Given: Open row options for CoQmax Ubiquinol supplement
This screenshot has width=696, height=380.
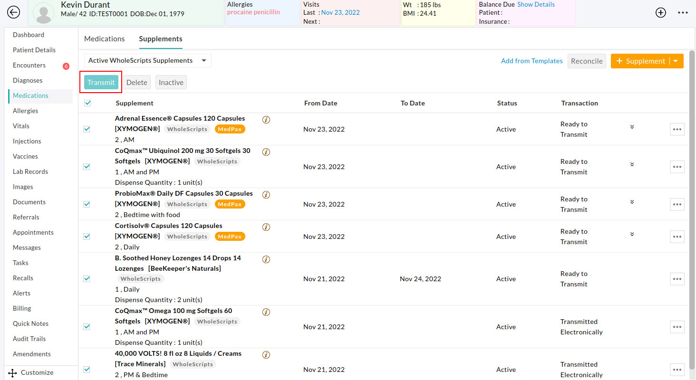Looking at the screenshot, I should [677, 167].
